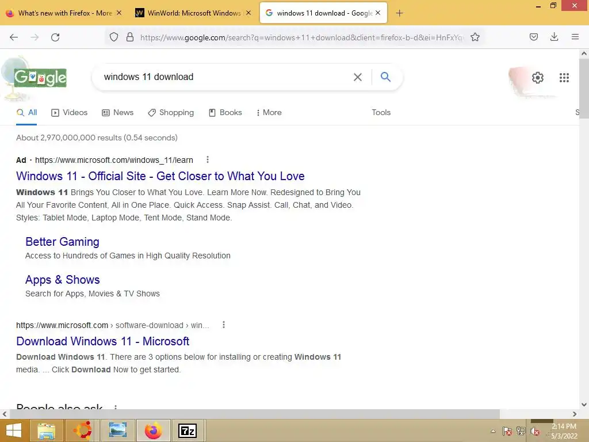Open 7-Zip from the taskbar
The width and height of the screenshot is (589, 442).
pos(188,430)
